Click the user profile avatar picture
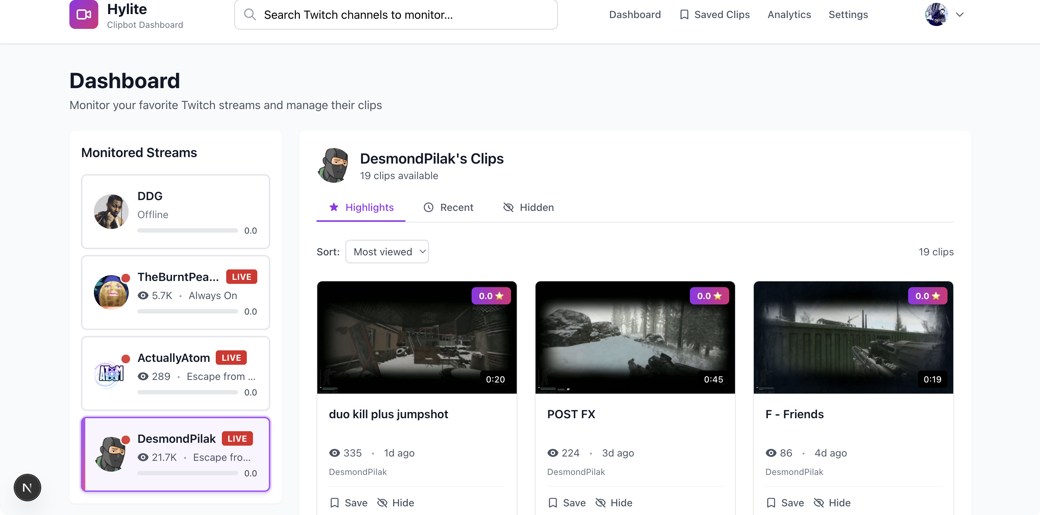 (x=936, y=14)
